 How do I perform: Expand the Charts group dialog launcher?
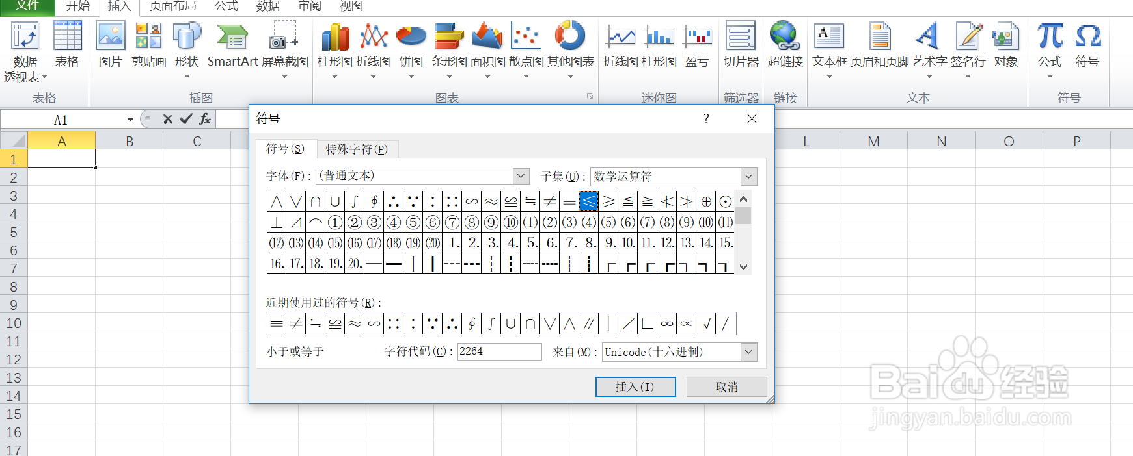click(590, 96)
